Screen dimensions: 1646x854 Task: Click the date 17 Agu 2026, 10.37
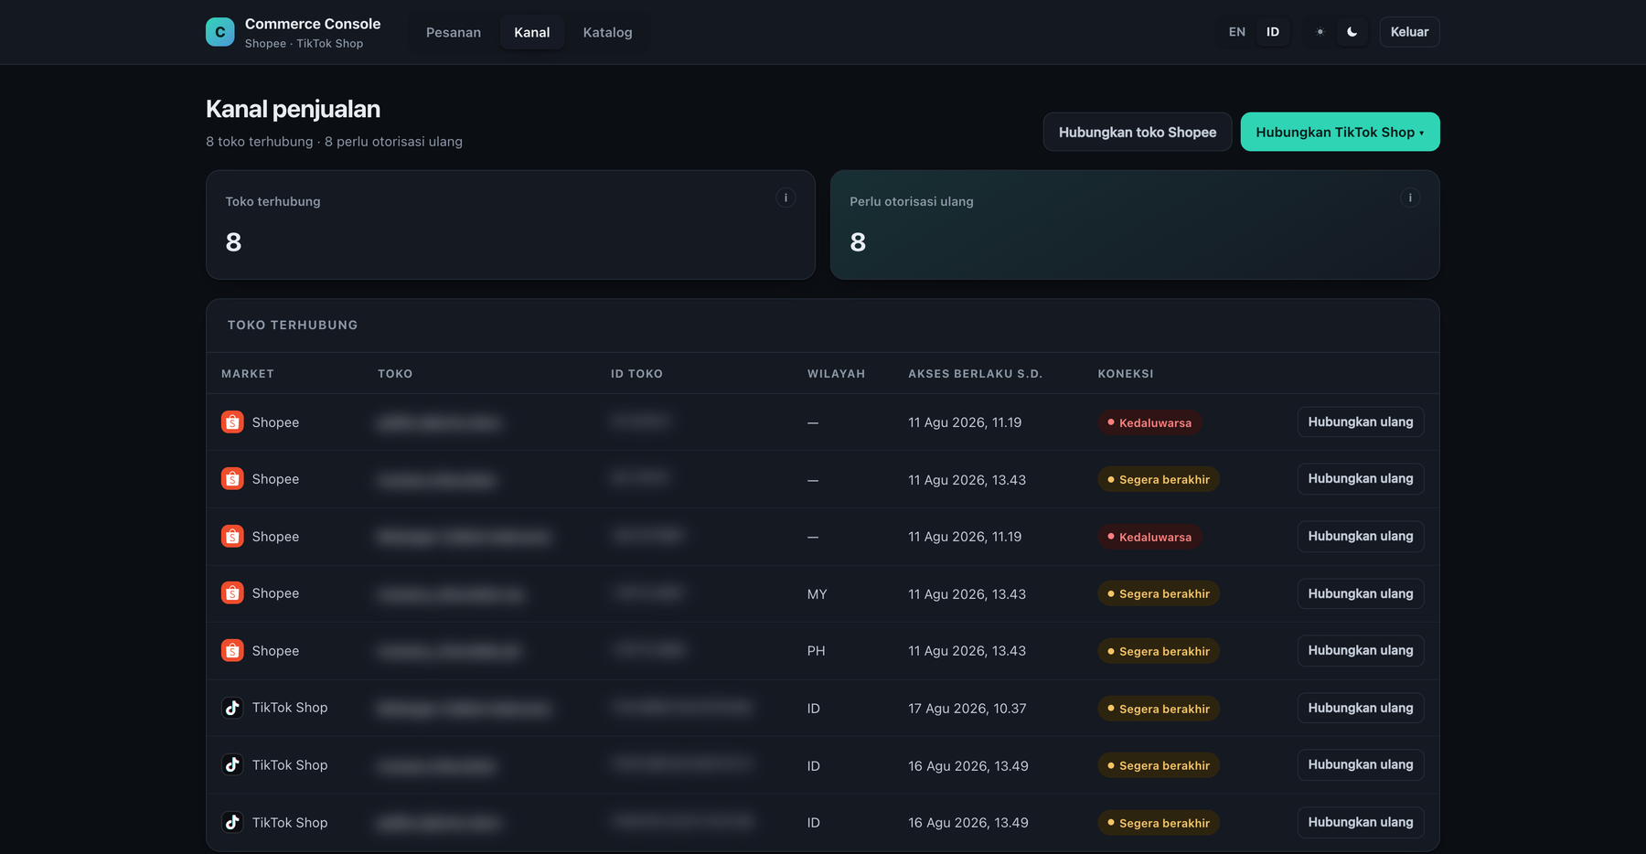[967, 709]
